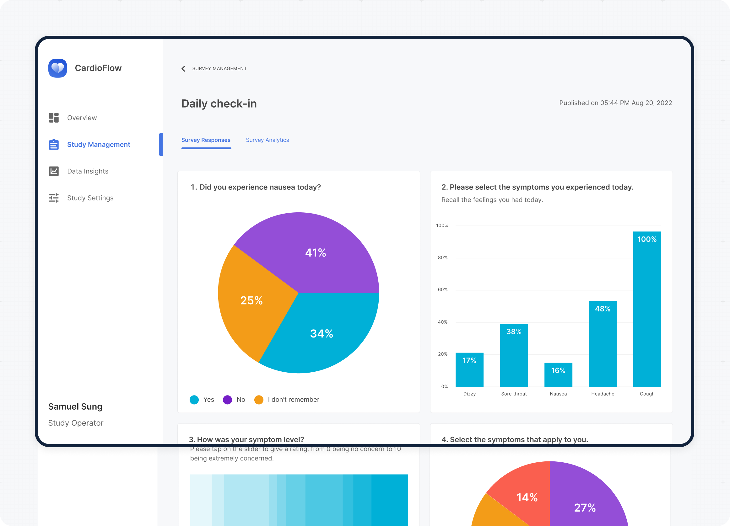
Task: Click the back chevron beside Survey Management
Action: (x=183, y=68)
